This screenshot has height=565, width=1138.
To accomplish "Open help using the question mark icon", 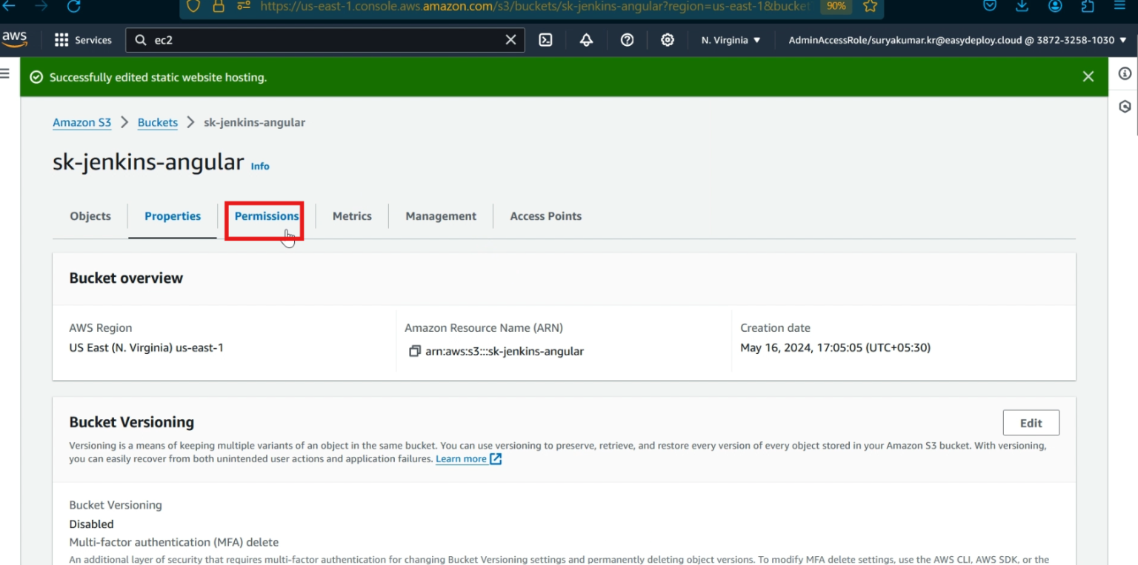I will pyautogui.click(x=627, y=40).
